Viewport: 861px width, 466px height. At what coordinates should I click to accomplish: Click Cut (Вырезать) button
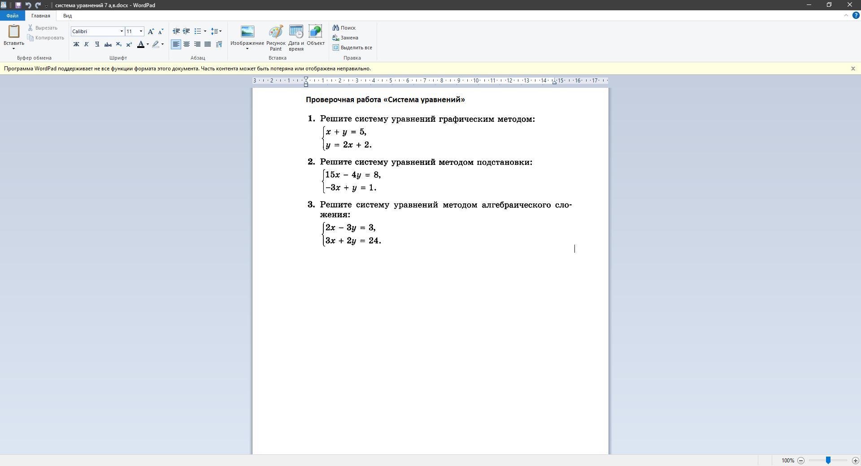43,28
